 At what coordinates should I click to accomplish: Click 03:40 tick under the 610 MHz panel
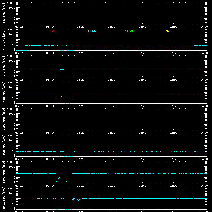pos(142,80)
